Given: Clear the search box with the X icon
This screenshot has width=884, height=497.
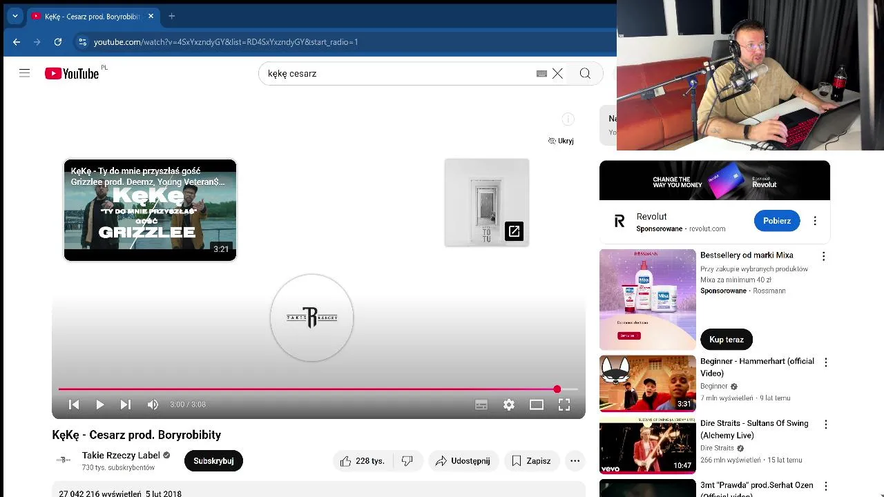Looking at the screenshot, I should tap(557, 73).
